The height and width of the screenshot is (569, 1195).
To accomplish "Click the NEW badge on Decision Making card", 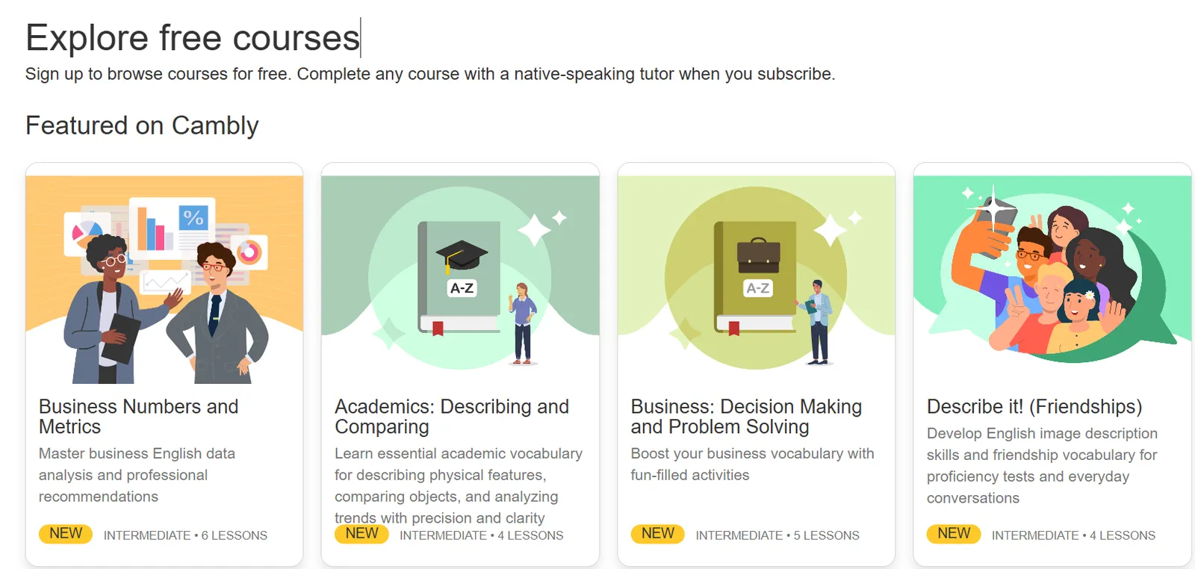I will click(657, 533).
